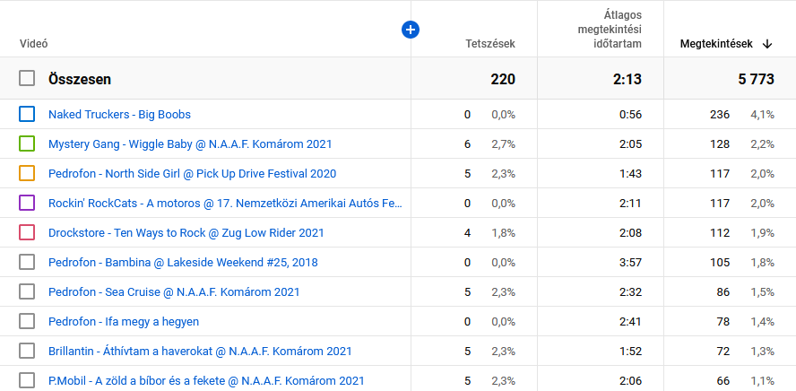Open Drockstore - Ten Ways to Rock link
This screenshot has height=391, width=796.
pyautogui.click(x=186, y=233)
